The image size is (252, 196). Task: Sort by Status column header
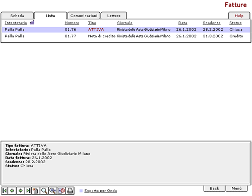click(x=235, y=23)
